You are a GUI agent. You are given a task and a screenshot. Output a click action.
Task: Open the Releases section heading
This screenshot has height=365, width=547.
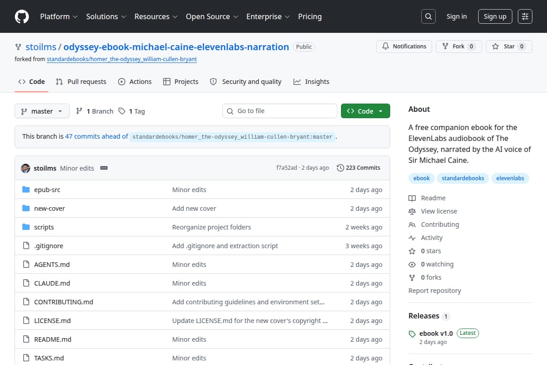pos(424,316)
